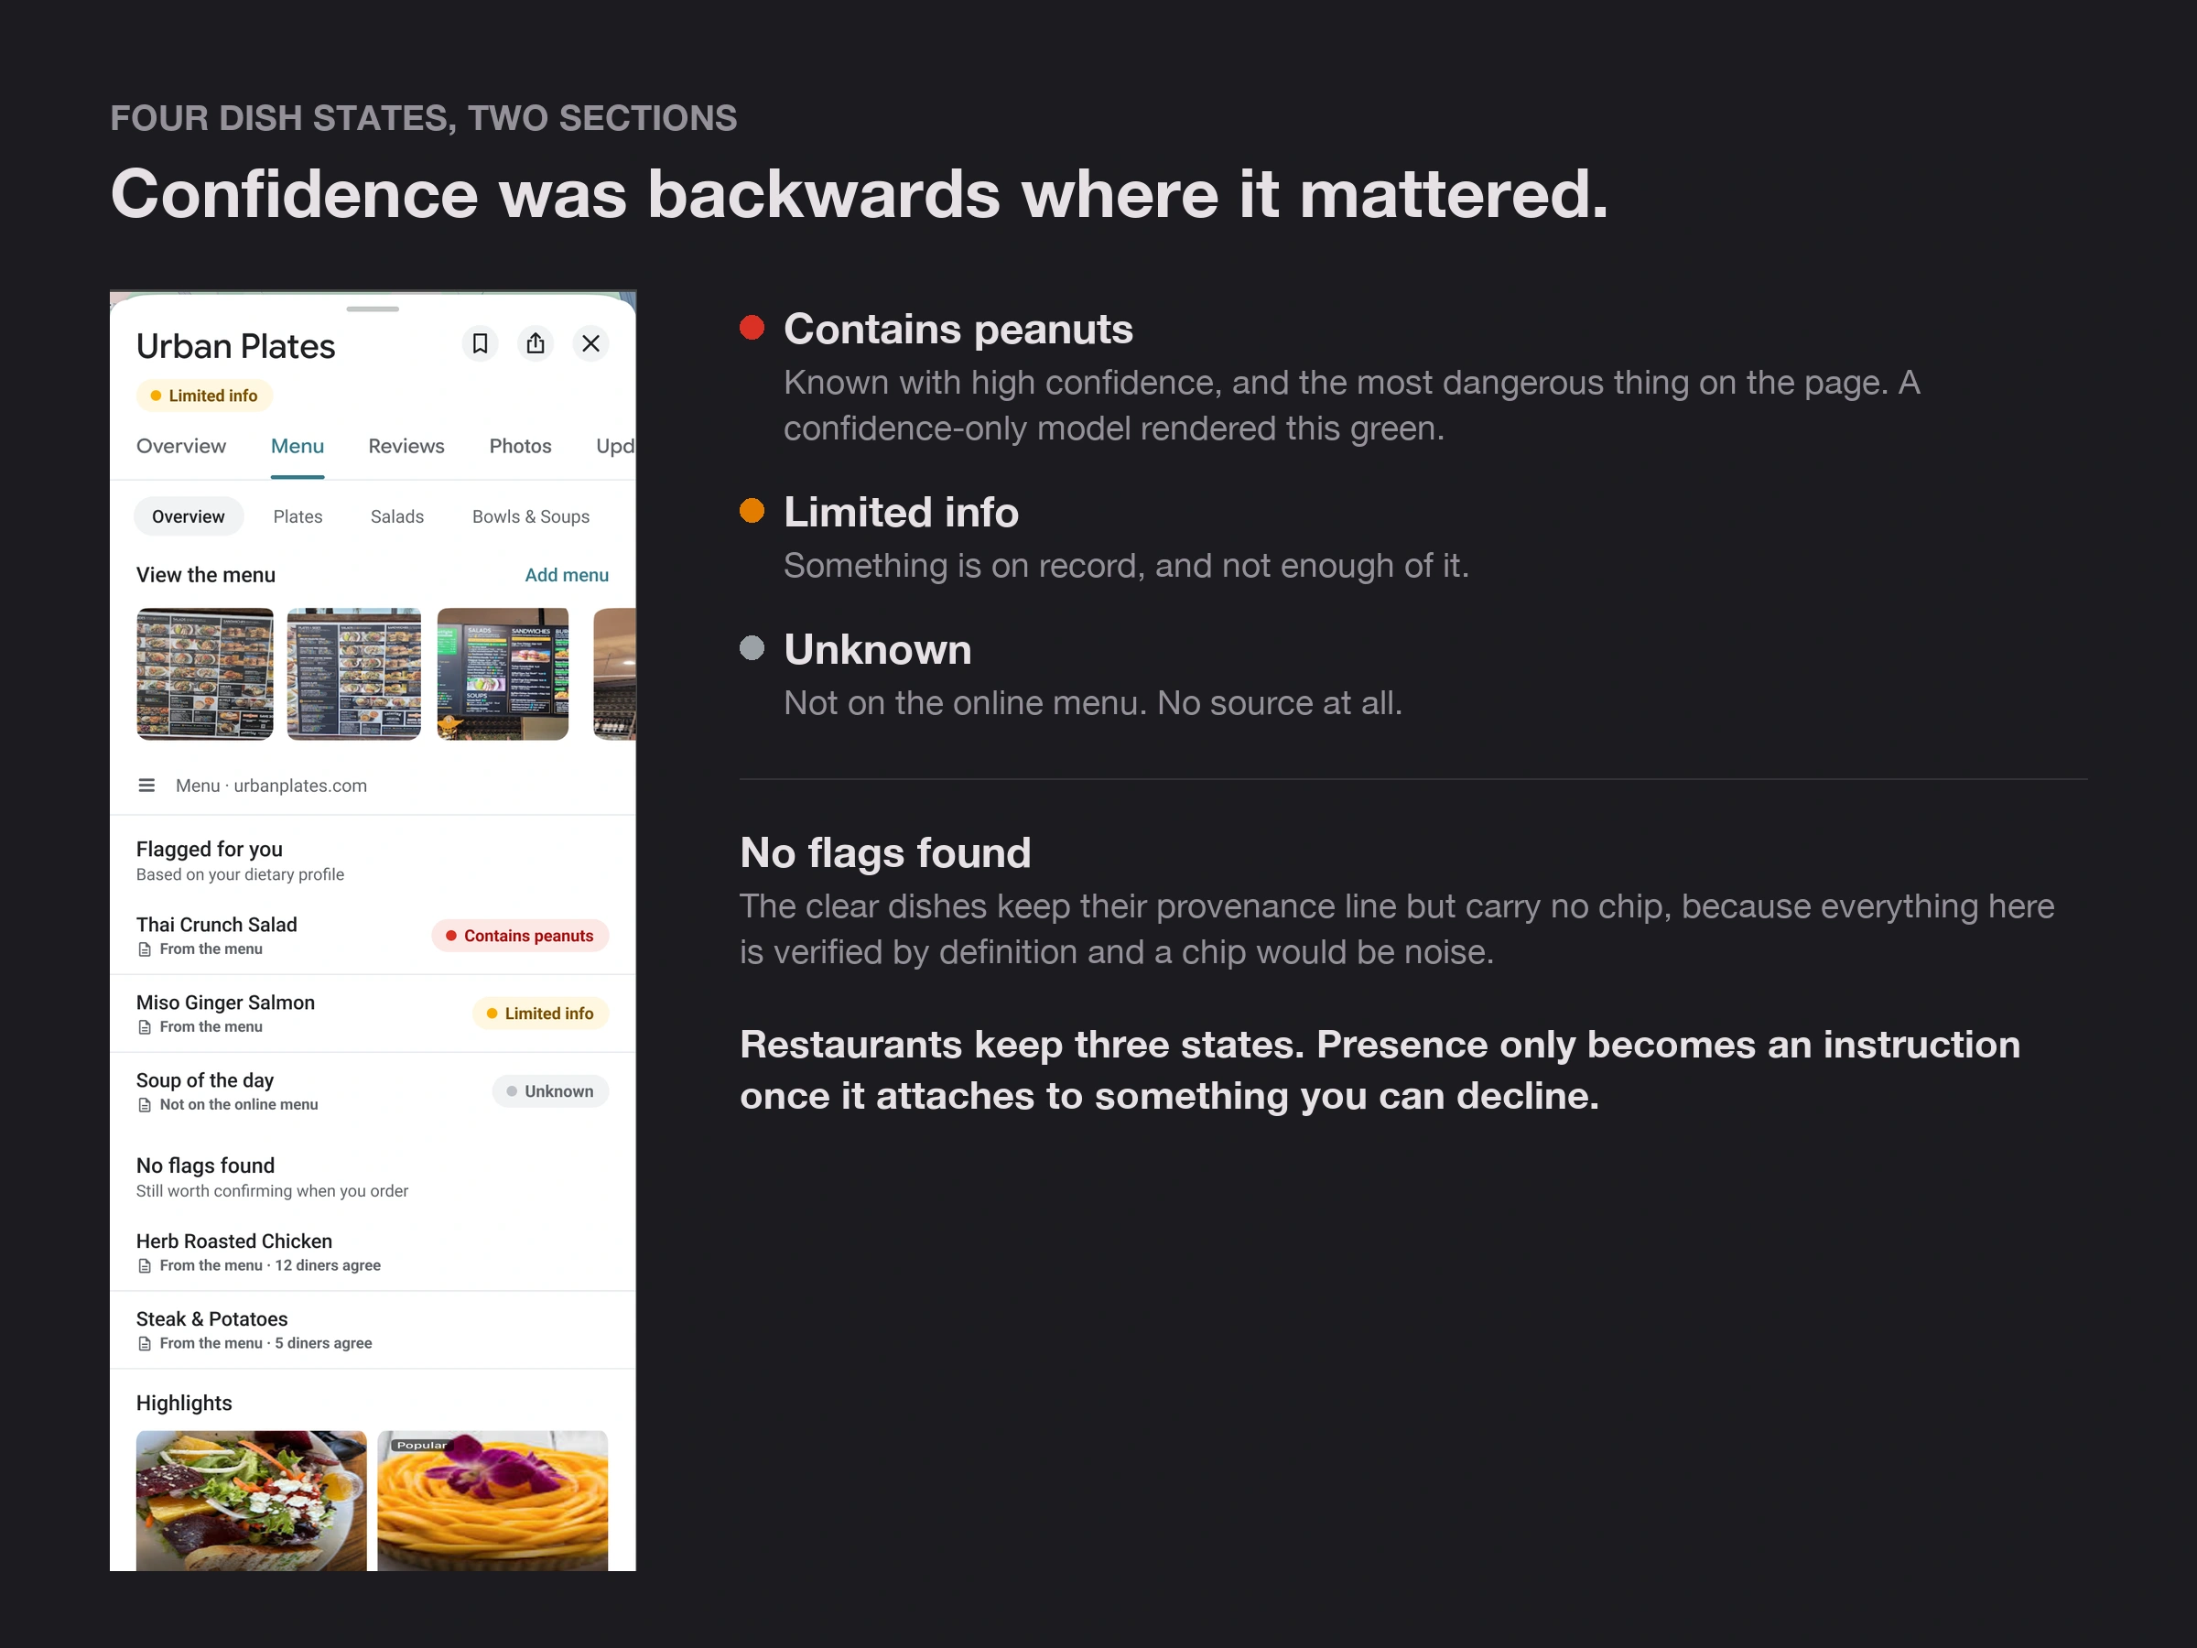Open the Overview main tab

click(x=180, y=446)
